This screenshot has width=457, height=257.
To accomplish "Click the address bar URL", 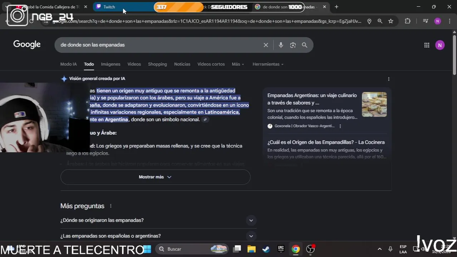I will (207, 21).
